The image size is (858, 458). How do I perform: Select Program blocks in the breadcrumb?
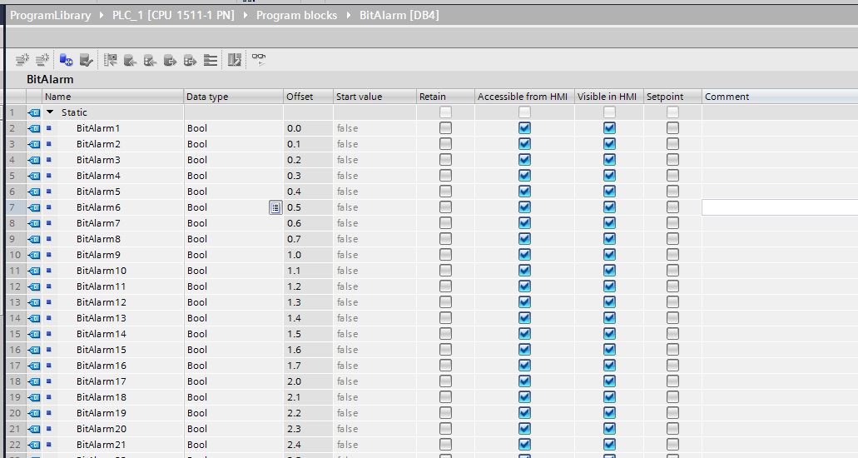[x=296, y=16]
